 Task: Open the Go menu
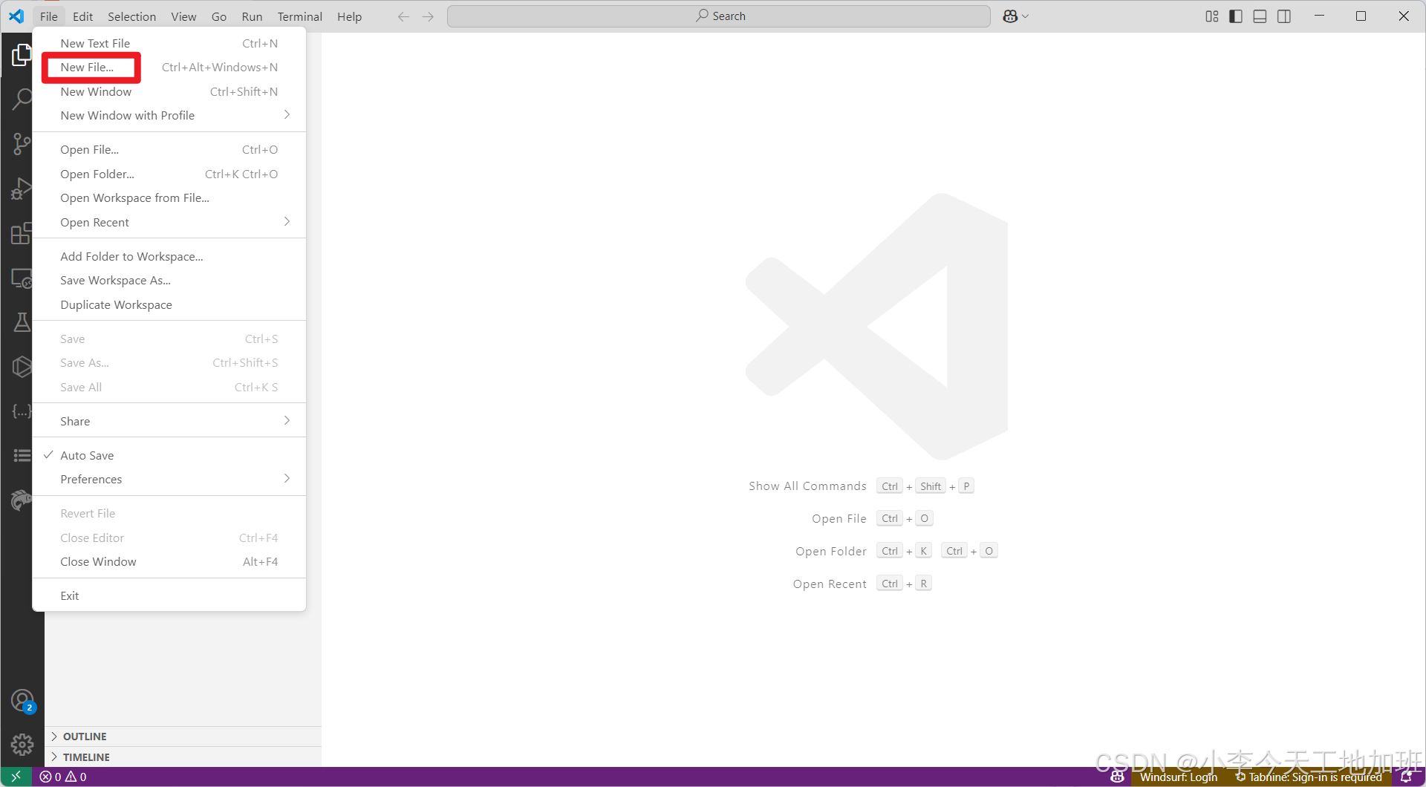point(219,16)
